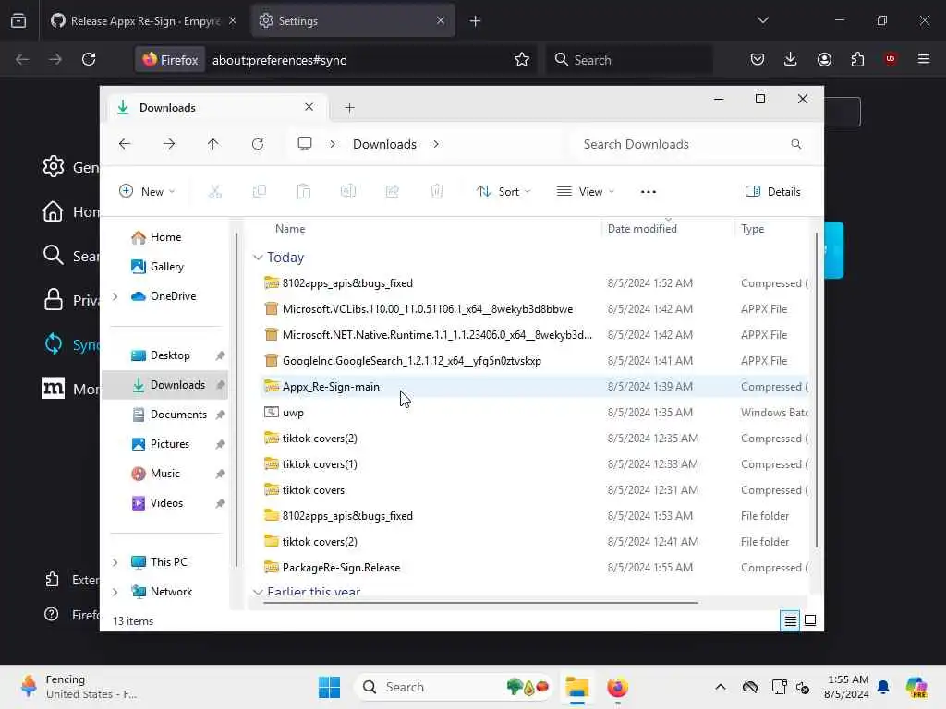
Task: Open Copilot preview icon in taskbar
Action: pyautogui.click(x=916, y=687)
